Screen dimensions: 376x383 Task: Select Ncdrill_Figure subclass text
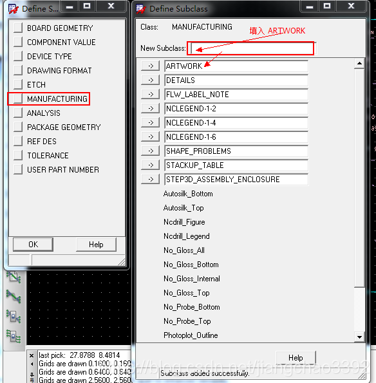pyautogui.click(x=184, y=222)
